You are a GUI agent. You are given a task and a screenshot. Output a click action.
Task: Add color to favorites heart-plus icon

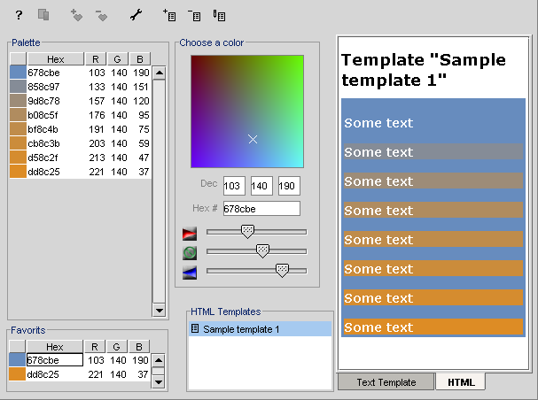pyautogui.click(x=76, y=15)
